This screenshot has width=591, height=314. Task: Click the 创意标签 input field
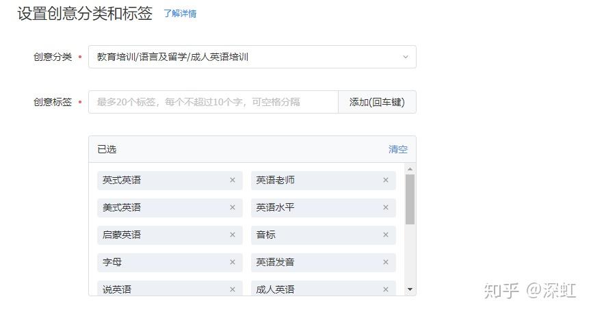[213, 102]
